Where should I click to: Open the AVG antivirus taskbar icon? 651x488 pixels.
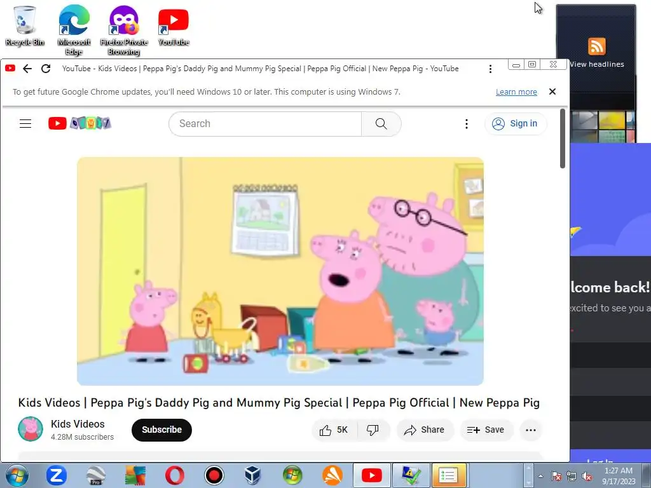(x=135, y=475)
